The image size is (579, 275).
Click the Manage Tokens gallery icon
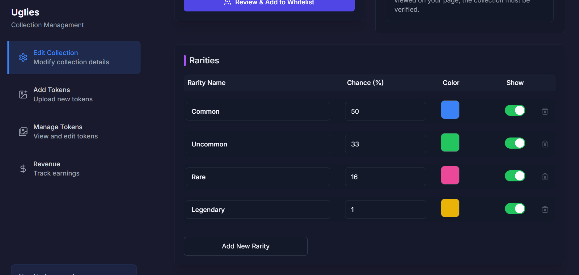(x=23, y=132)
